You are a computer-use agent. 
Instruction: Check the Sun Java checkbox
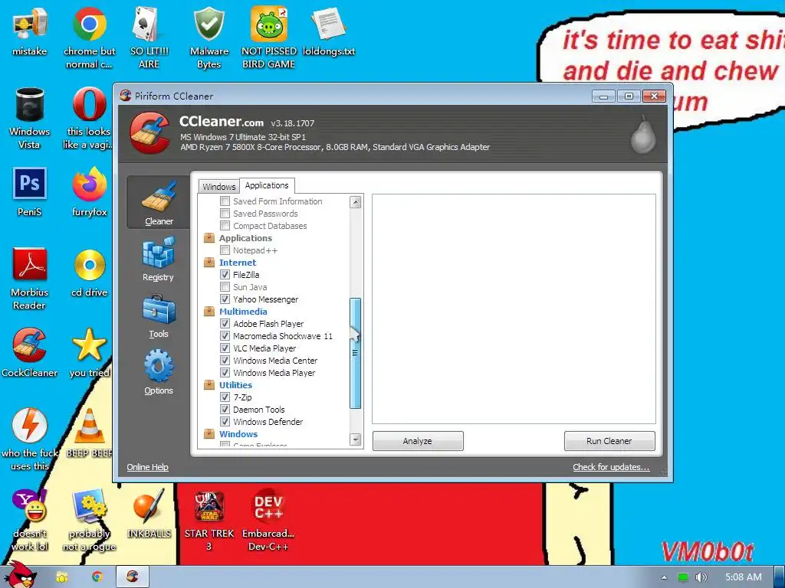click(x=225, y=287)
